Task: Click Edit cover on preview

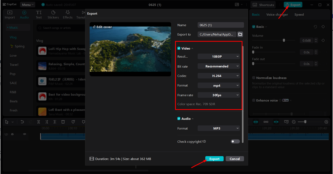Action: coord(102,27)
